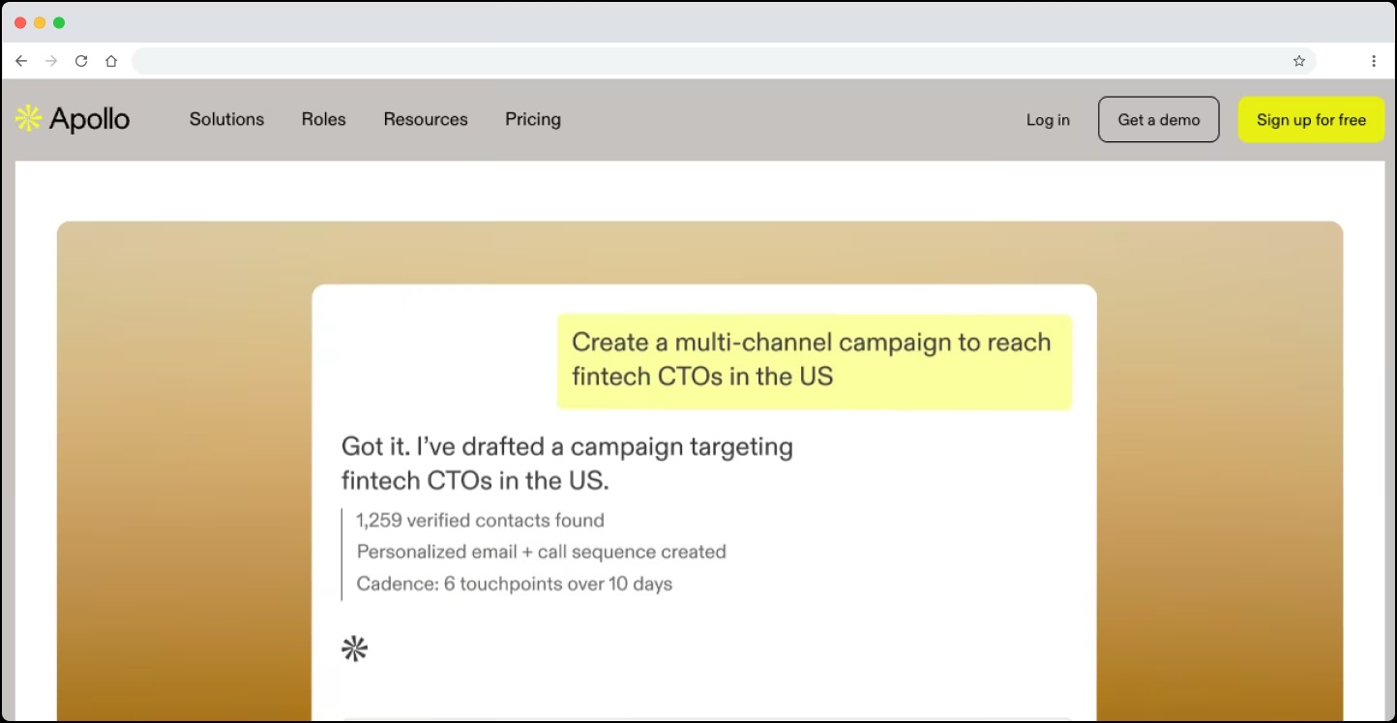1397x723 pixels.
Task: Click the asterisk loading icon in chat
Action: [355, 648]
